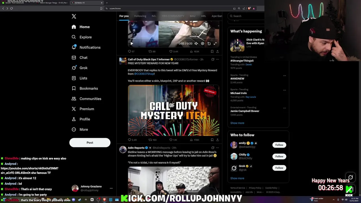Image resolution: width=361 pixels, height=203 pixels.
Task: Open Grok actions on Adin Reports post
Action: 213,148
